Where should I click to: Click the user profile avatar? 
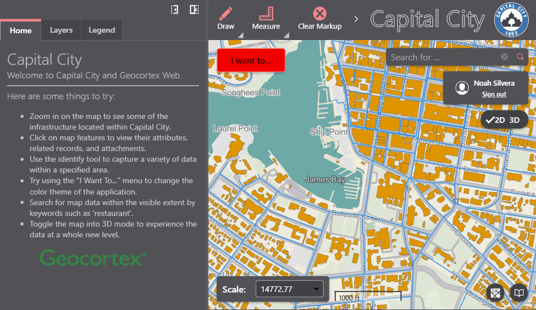[x=463, y=88]
